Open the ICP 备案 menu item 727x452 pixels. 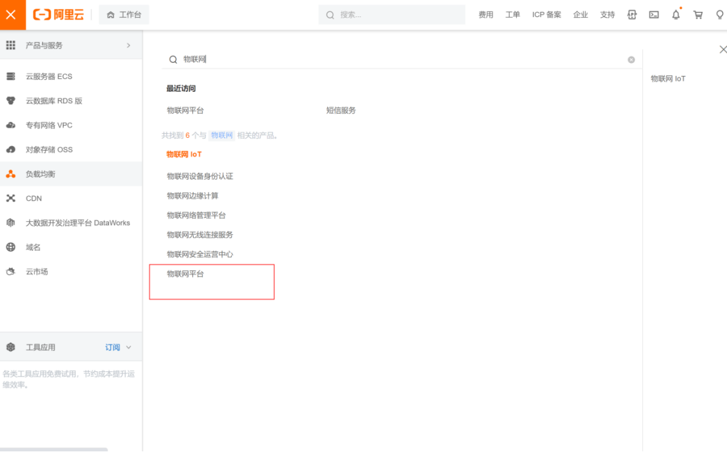pos(546,14)
